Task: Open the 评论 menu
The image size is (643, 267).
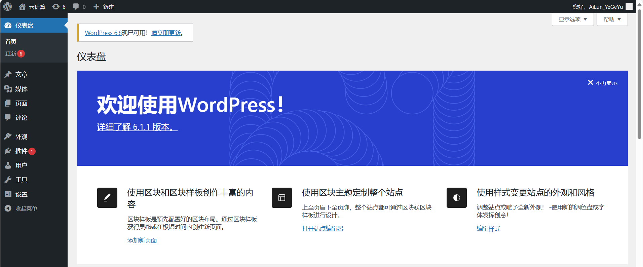Action: point(34,117)
